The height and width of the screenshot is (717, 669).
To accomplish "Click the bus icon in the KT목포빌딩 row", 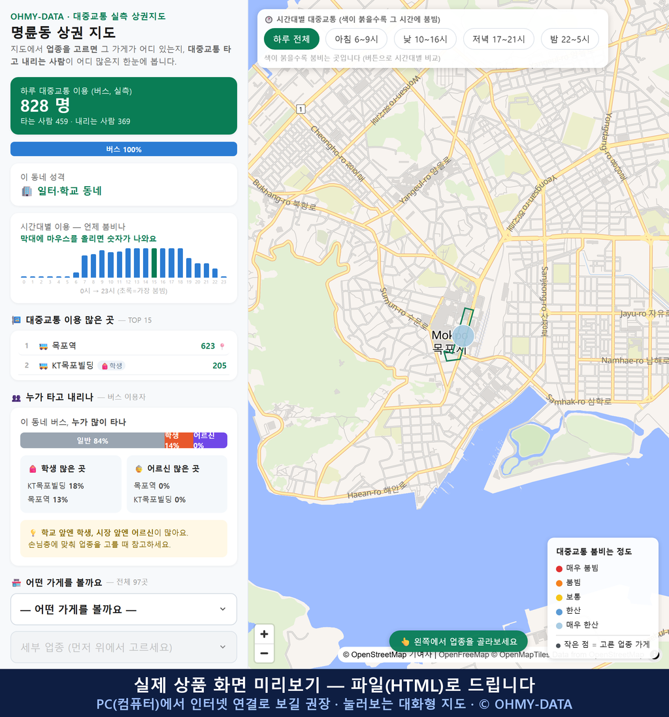I will click(44, 366).
